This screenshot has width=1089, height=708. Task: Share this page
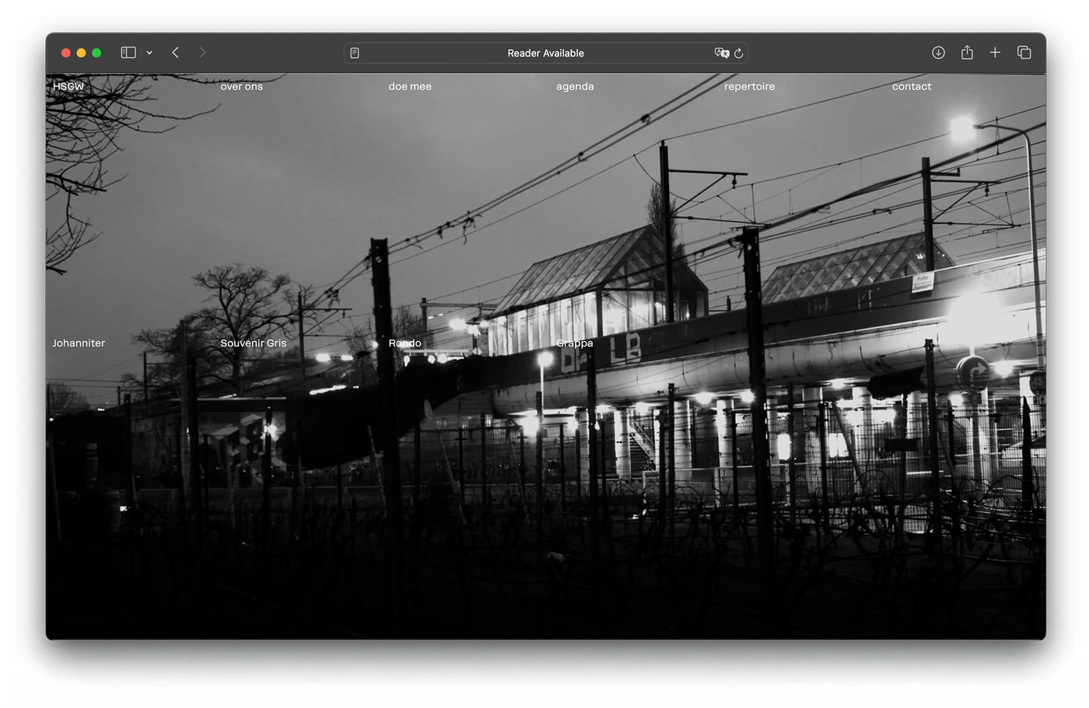point(967,52)
